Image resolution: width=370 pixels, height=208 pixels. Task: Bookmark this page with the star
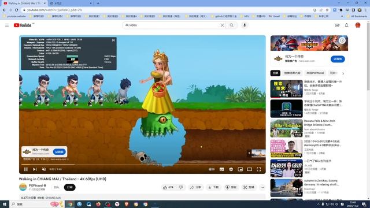click(x=327, y=10)
